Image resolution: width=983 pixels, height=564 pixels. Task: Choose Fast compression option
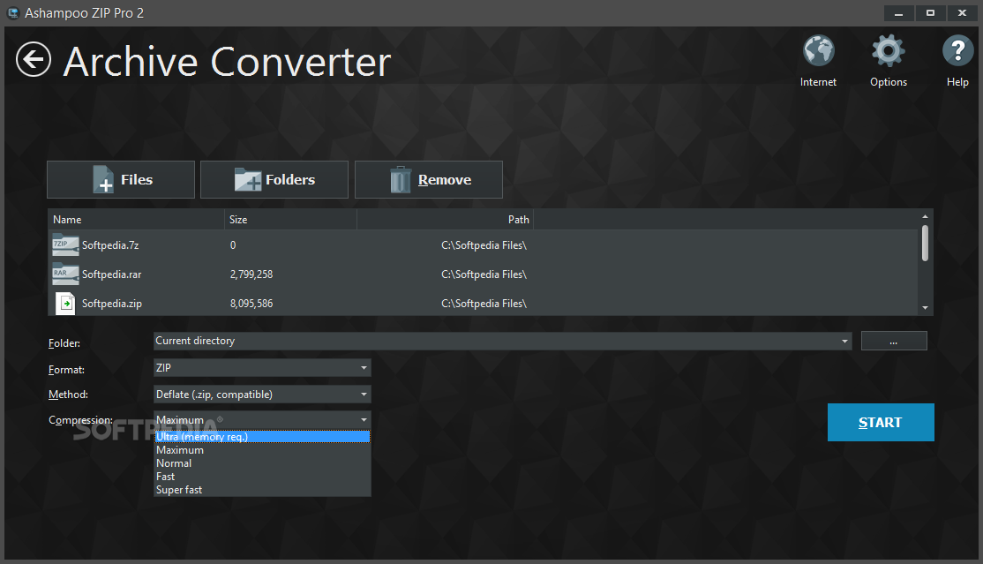pos(262,476)
